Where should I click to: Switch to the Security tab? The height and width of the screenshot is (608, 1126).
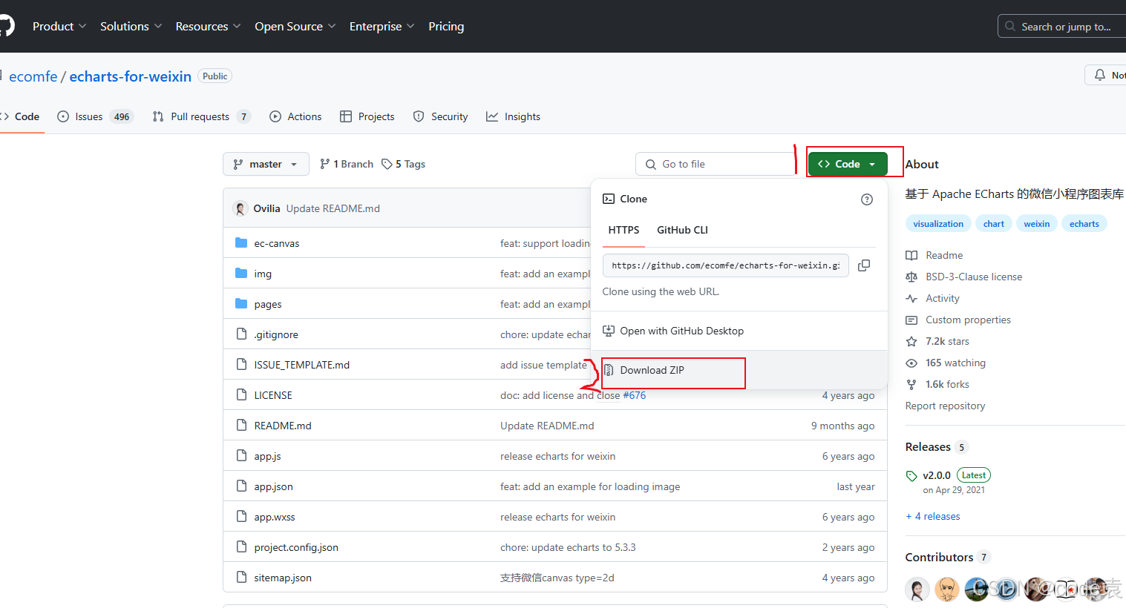(441, 116)
